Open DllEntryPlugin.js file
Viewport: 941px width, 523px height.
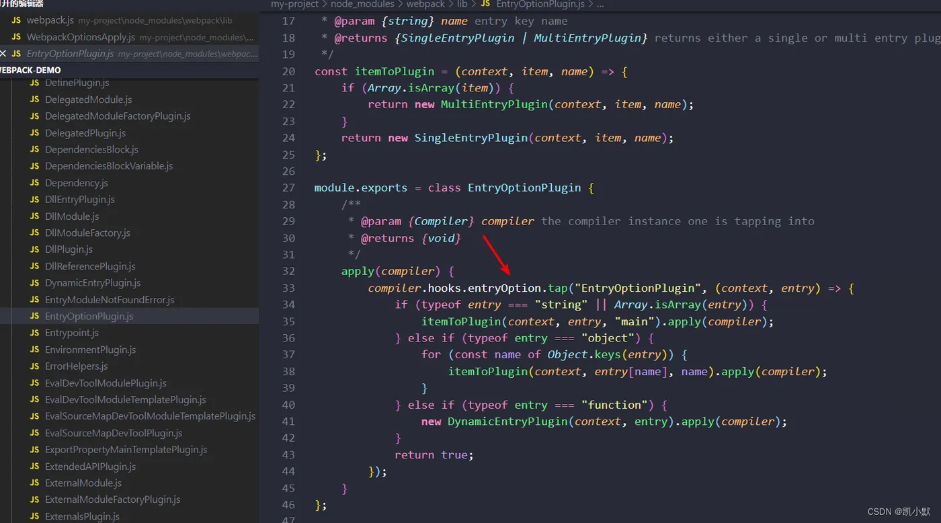80,200
